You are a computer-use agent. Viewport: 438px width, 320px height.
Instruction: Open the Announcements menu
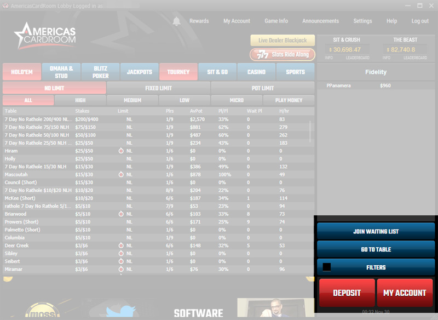320,21
